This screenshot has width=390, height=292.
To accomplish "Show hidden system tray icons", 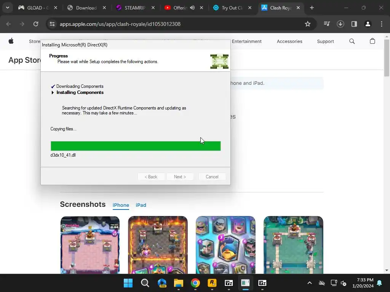I will (310, 283).
